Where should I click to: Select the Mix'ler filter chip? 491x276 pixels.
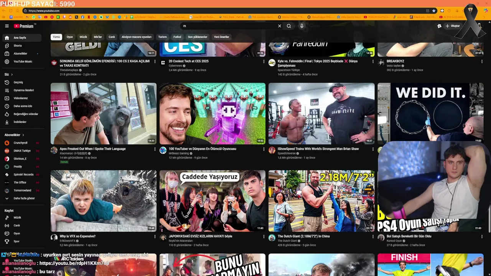(x=98, y=37)
